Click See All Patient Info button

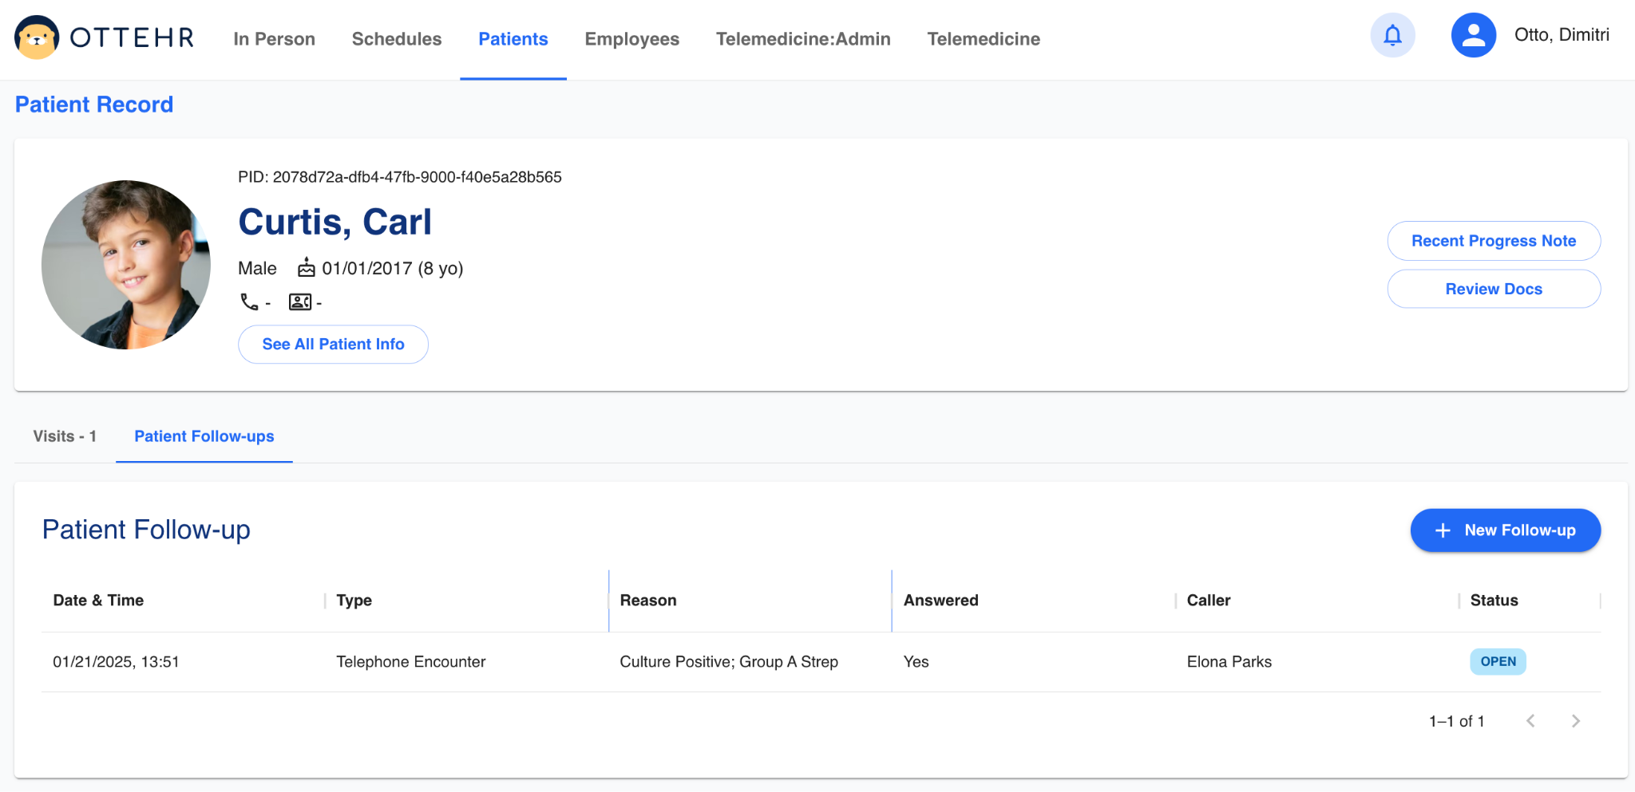[333, 345]
